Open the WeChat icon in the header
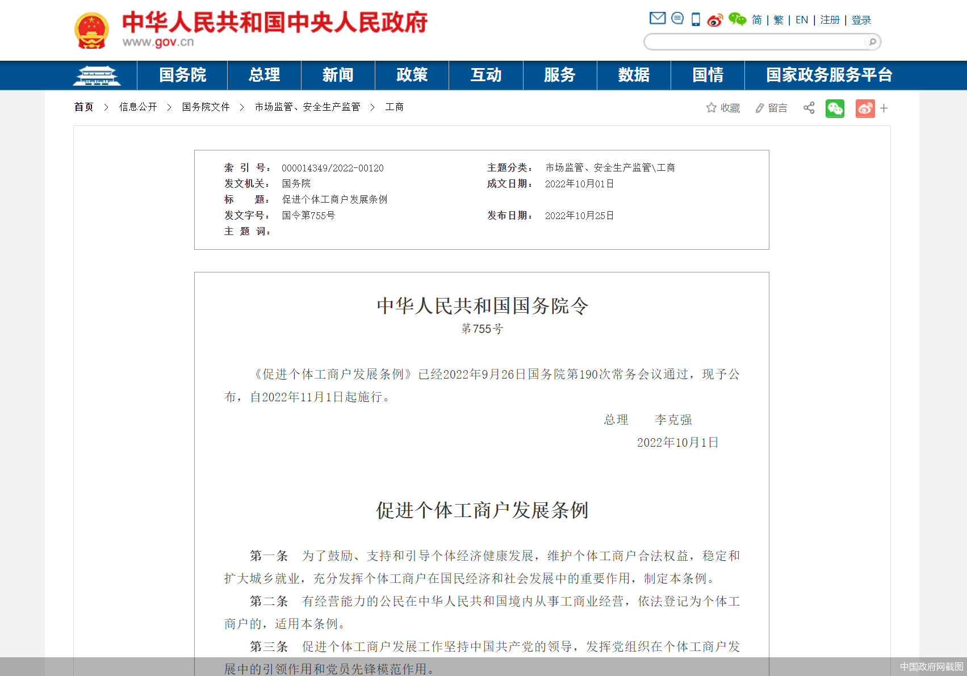967x676 pixels. click(x=736, y=19)
